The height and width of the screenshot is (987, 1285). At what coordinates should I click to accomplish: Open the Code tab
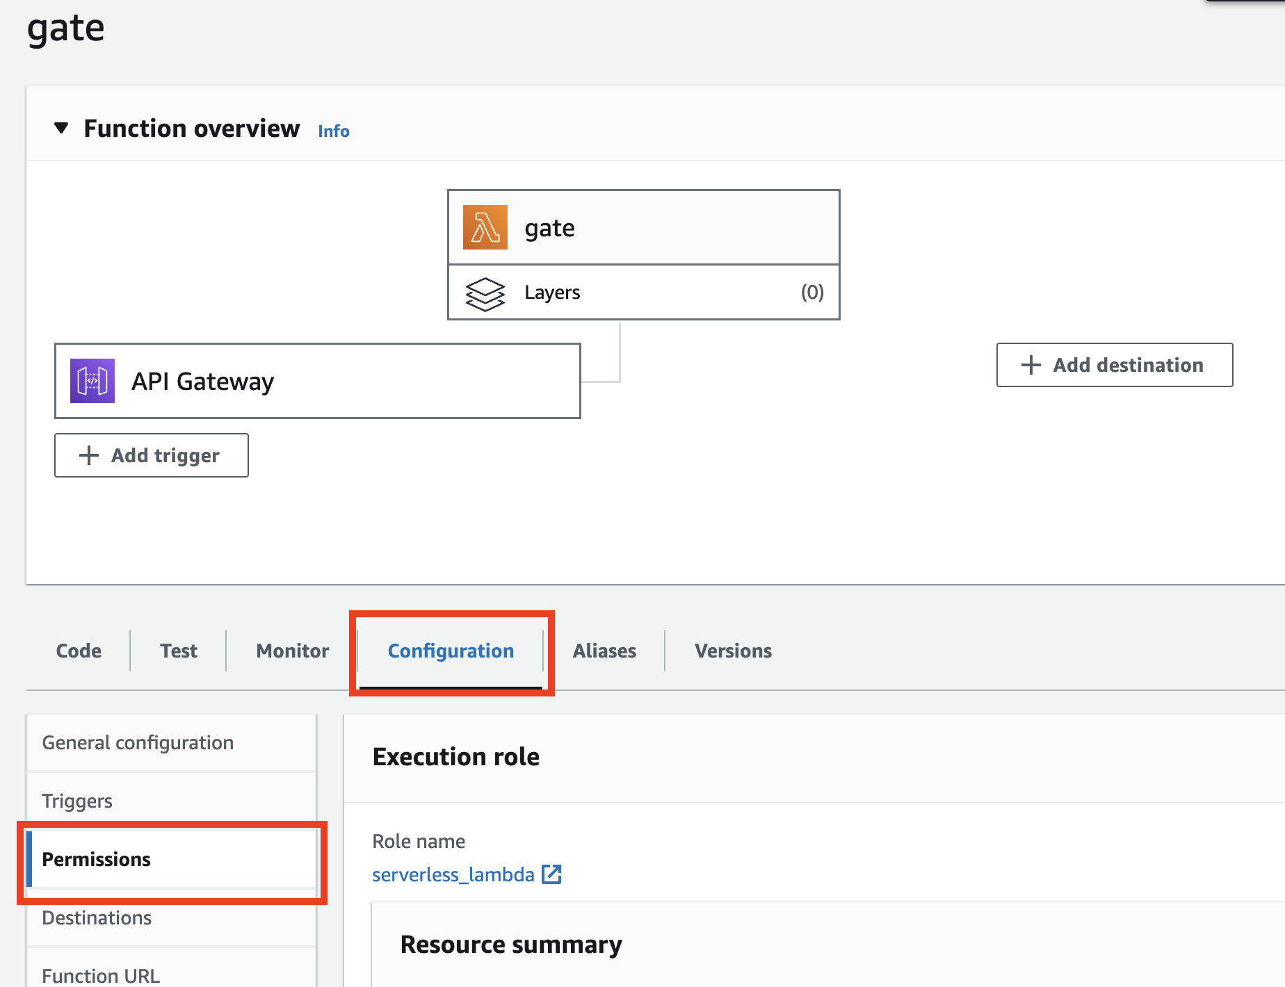79,651
